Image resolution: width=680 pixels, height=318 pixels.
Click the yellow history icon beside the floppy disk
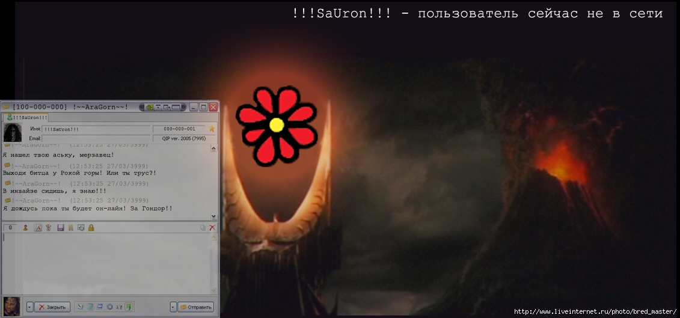pos(71,228)
